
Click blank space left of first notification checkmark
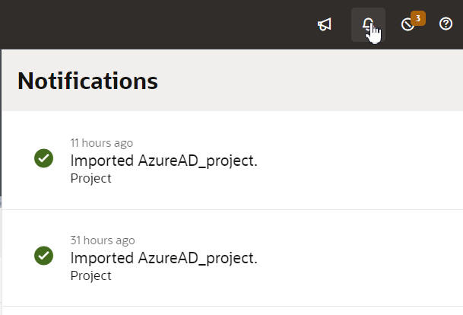coord(17,158)
